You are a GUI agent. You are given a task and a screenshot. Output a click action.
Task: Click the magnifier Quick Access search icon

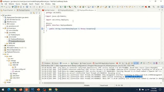pyautogui.click(x=154, y=7)
